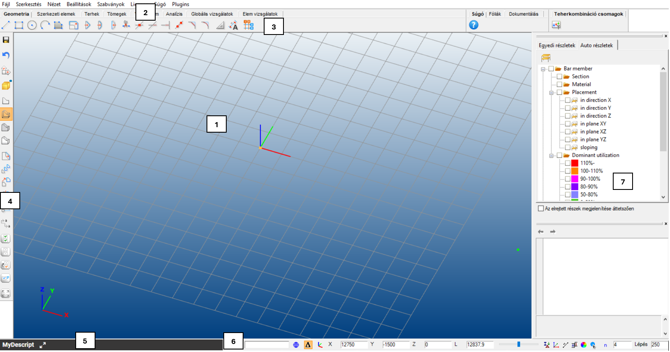
Task: Open the Dokumentálás tab
Action: tap(524, 14)
